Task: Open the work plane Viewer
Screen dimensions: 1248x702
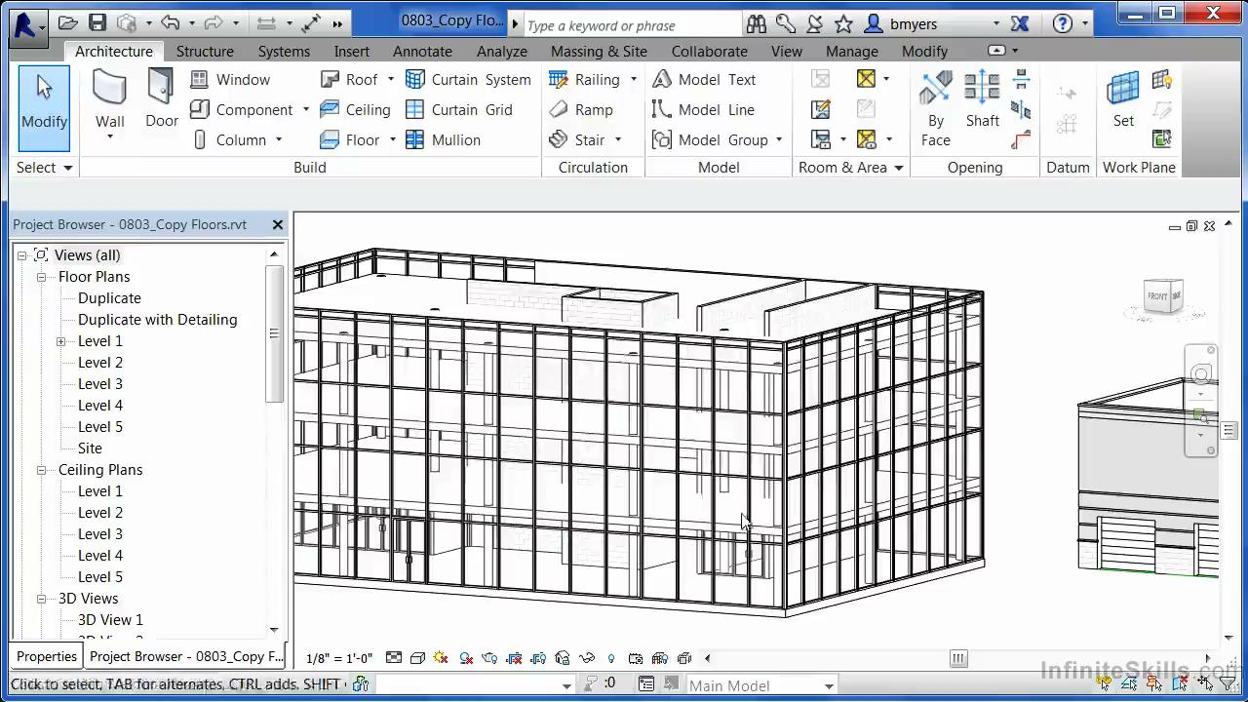Action: click(1161, 139)
